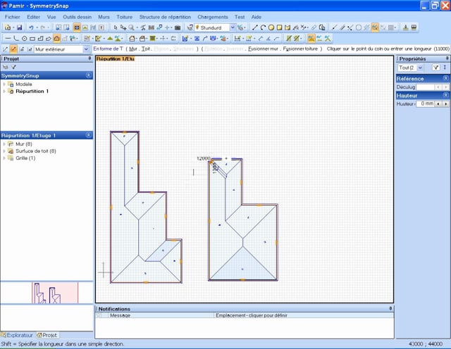451x349 pixels.
Task: Open the Tout filter dropdown in Propriétés
Action: point(420,68)
